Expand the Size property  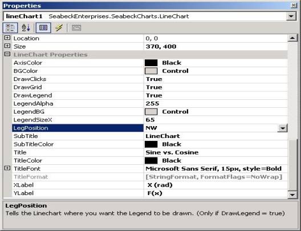coord(7,46)
